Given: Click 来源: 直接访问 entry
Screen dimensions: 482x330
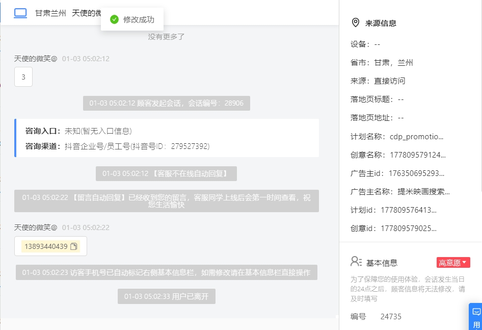Looking at the screenshot, I should (378, 81).
